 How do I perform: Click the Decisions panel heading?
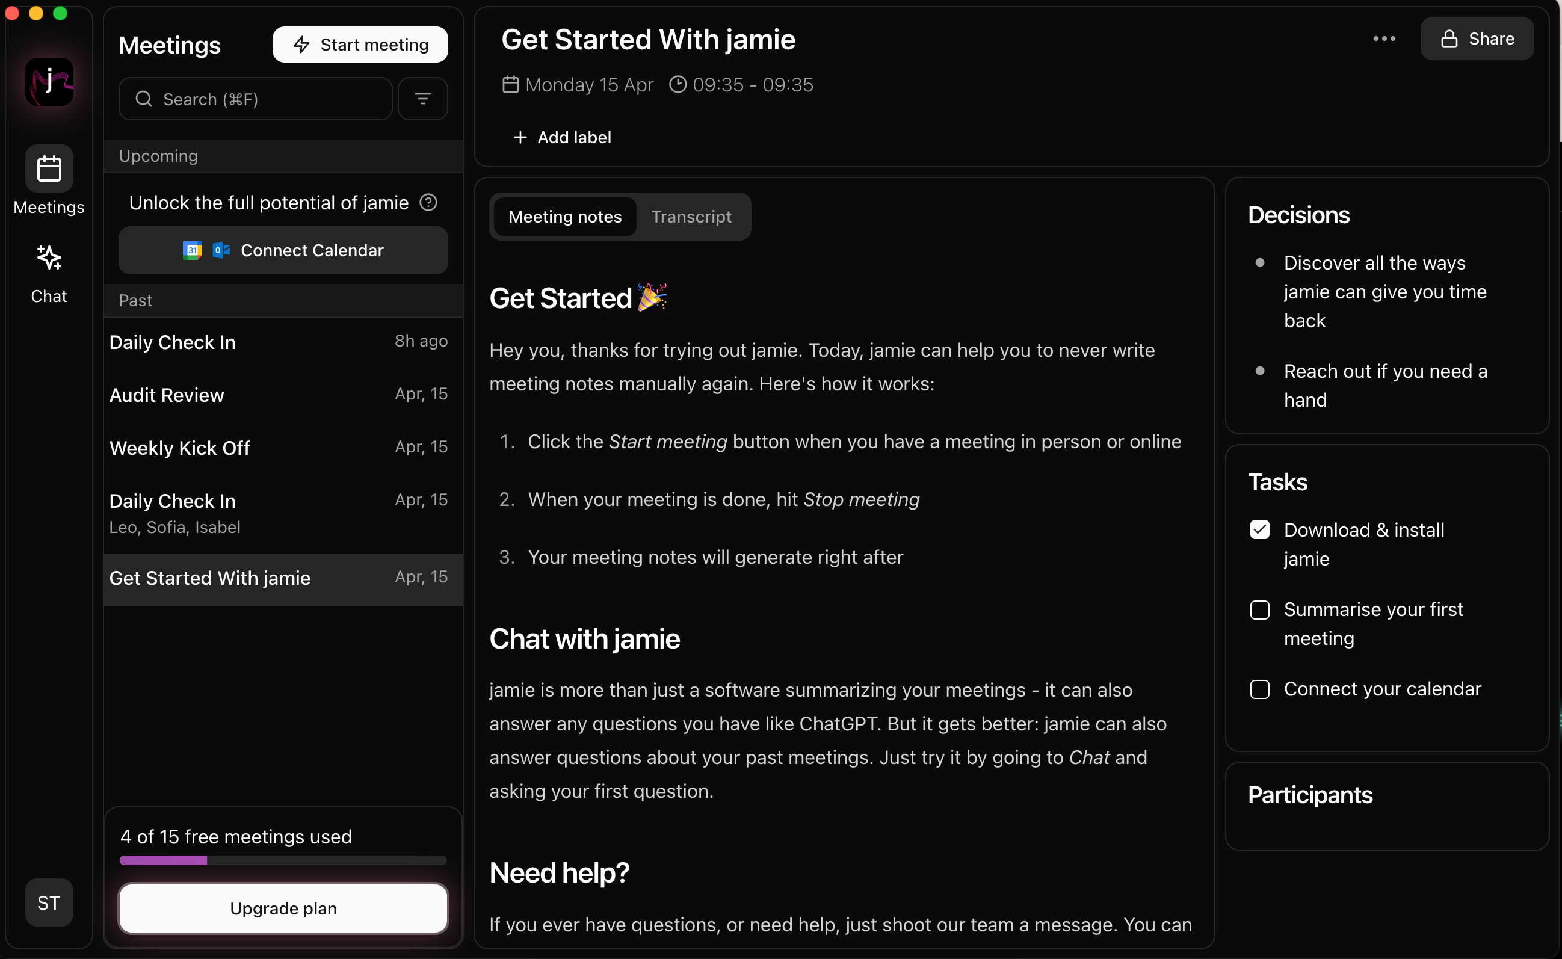[1299, 215]
